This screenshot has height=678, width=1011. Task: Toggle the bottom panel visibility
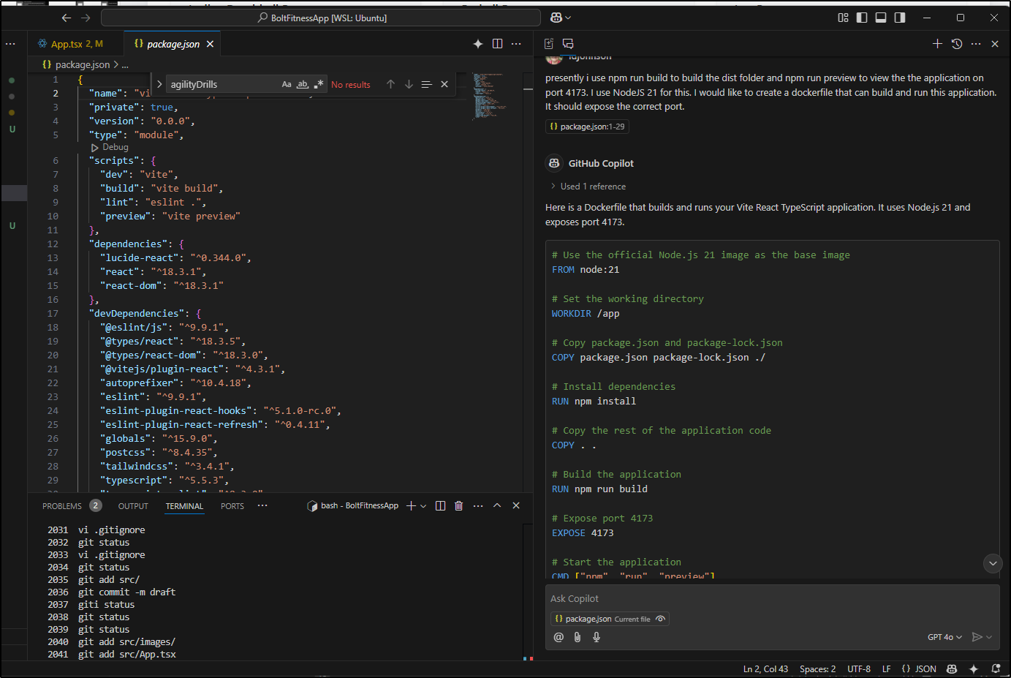pyautogui.click(x=881, y=18)
